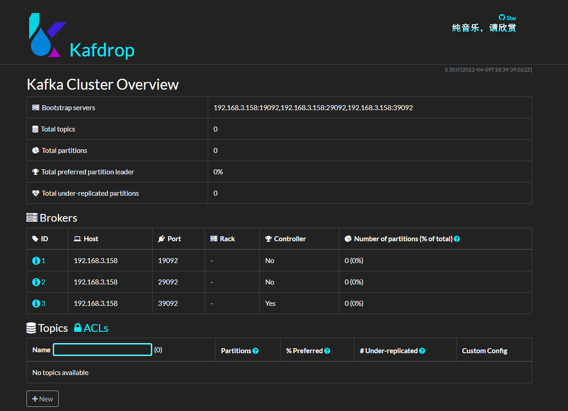The height and width of the screenshot is (411, 568).
Task: Click the Bootstrap servers address value
Action: coord(313,108)
